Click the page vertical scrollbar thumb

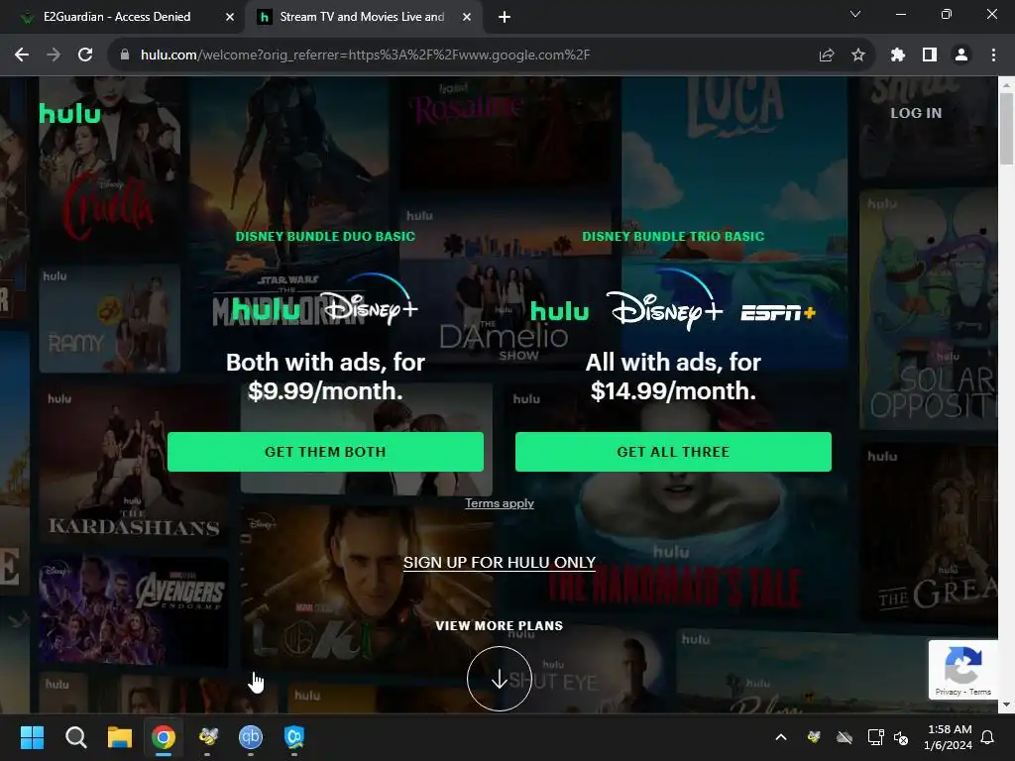[1006, 129]
